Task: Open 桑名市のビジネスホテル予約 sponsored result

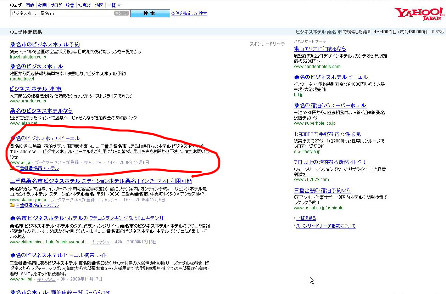Action: point(45,45)
